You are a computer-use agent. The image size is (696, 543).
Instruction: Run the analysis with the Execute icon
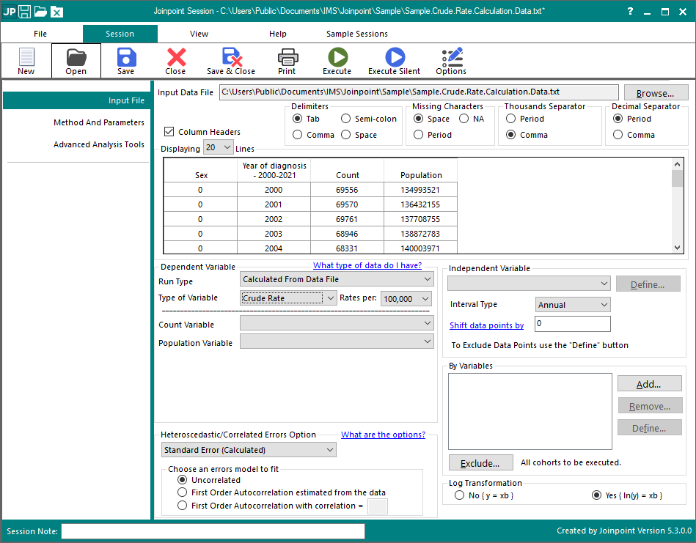[337, 60]
